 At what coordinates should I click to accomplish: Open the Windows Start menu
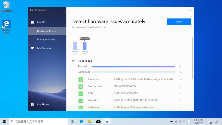coord(4,121)
